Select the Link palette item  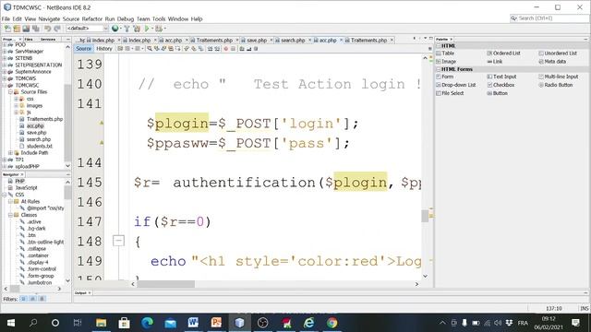(495, 62)
